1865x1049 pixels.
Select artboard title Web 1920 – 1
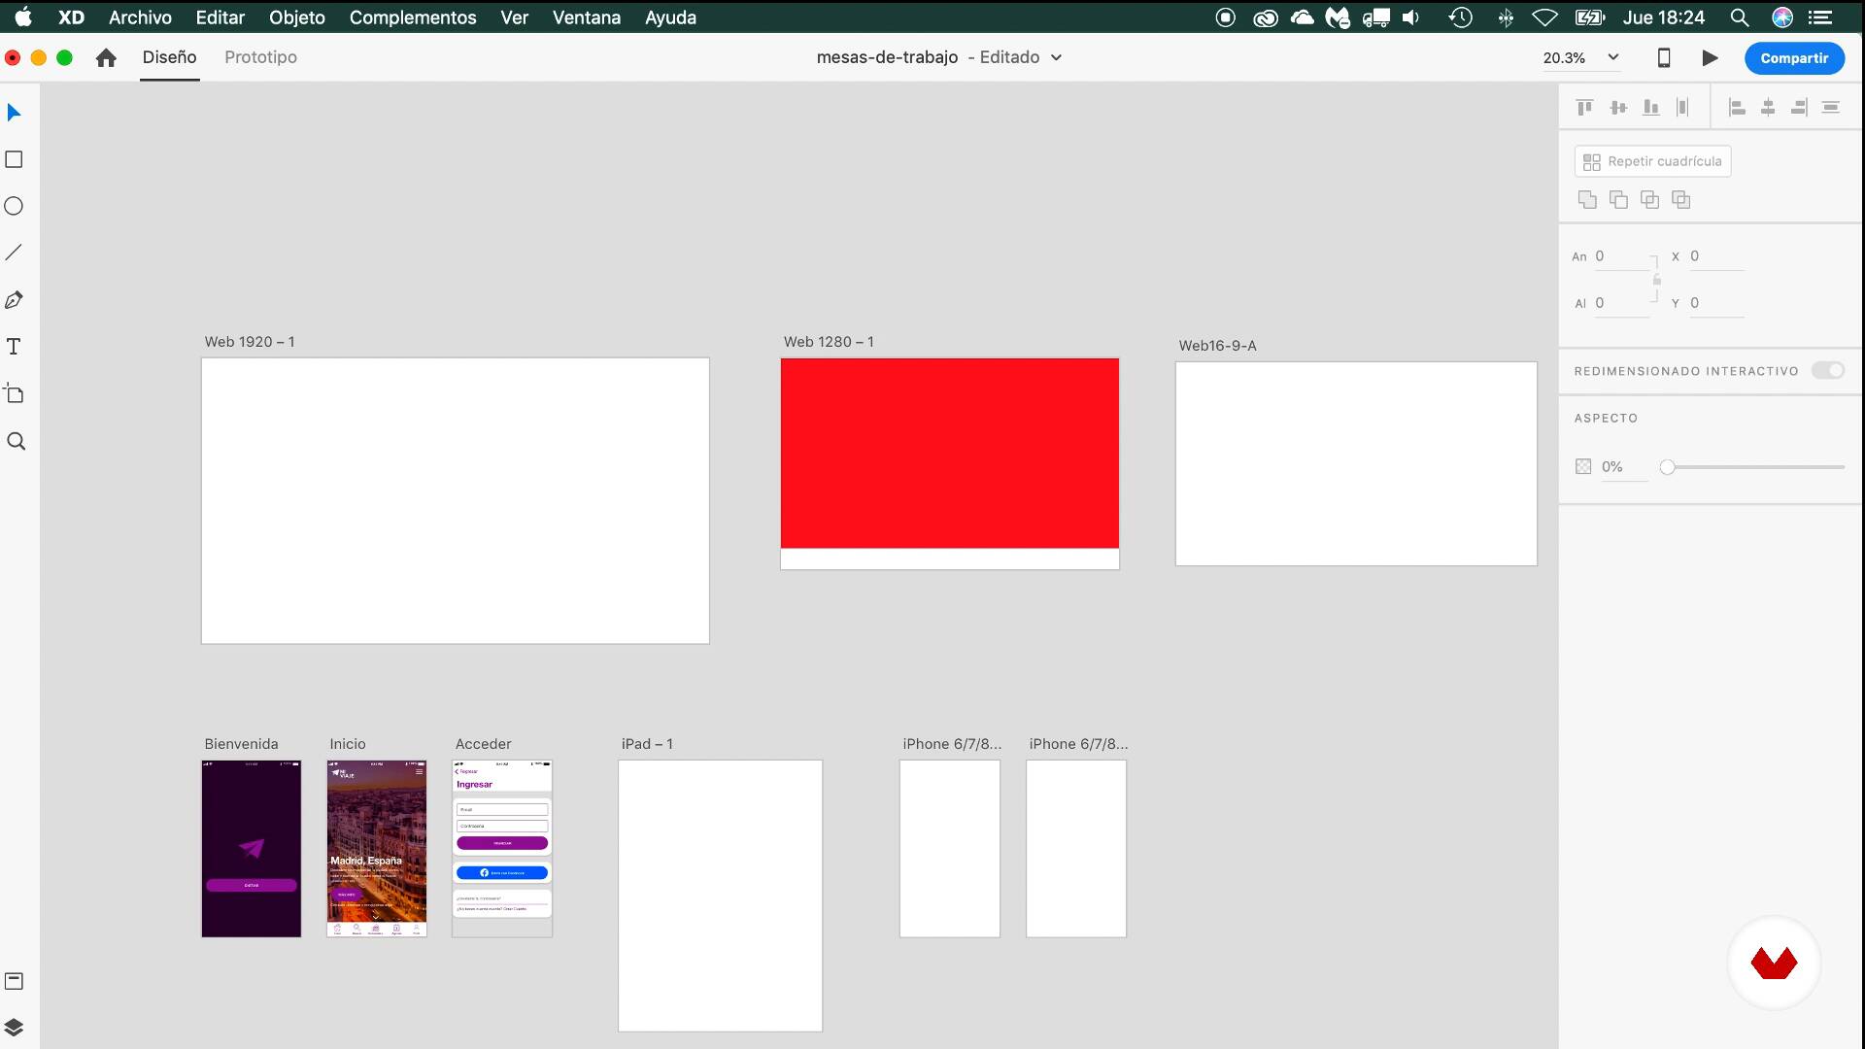[250, 342]
